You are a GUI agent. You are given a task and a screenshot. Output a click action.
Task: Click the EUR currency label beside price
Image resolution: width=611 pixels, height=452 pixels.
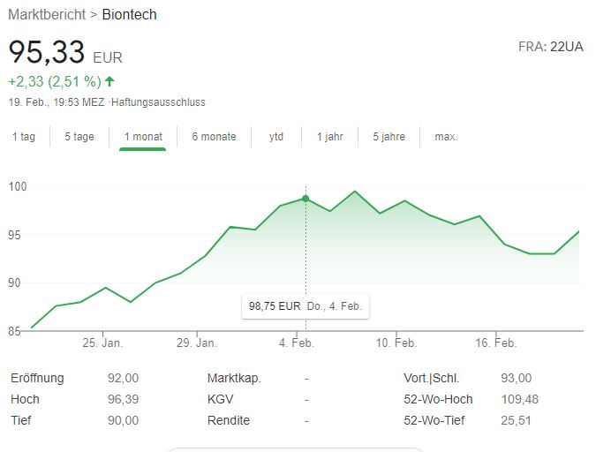tap(108, 58)
